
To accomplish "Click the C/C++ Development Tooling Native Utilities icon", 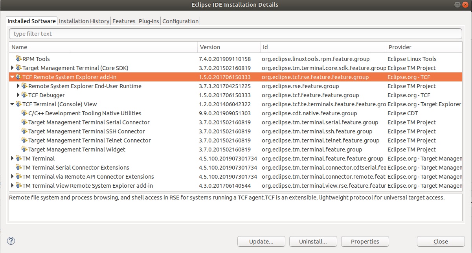I will [24, 113].
